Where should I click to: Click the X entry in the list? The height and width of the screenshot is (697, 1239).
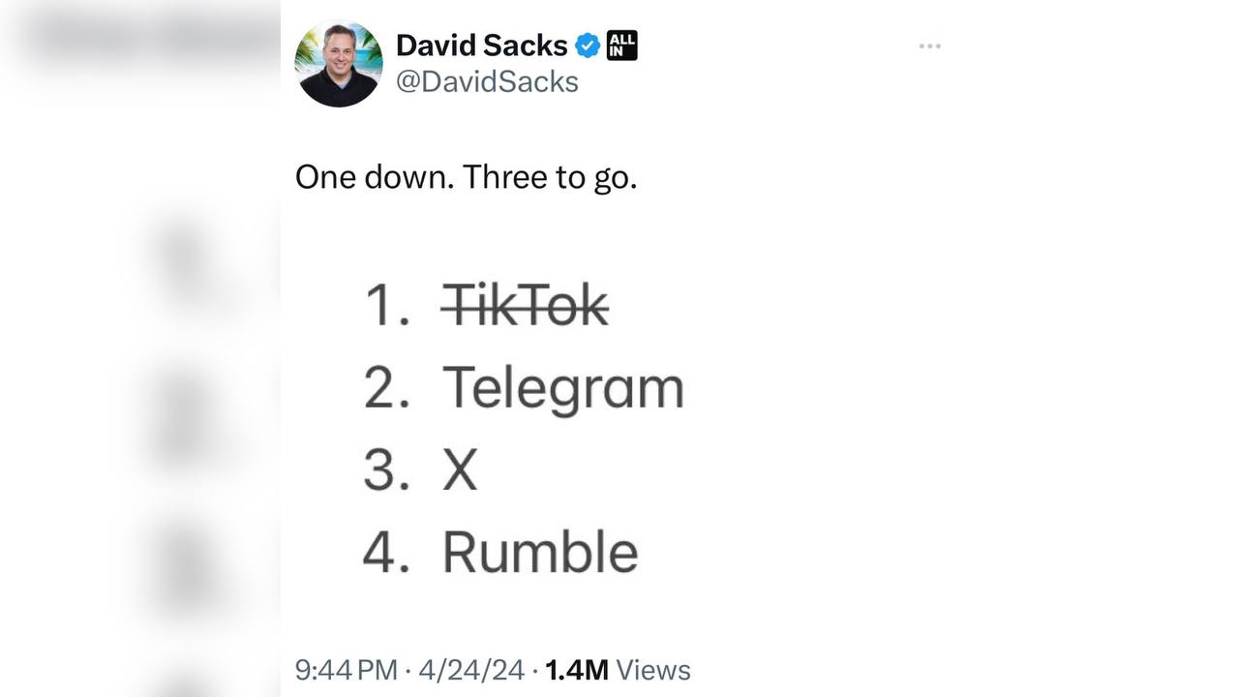[460, 470]
